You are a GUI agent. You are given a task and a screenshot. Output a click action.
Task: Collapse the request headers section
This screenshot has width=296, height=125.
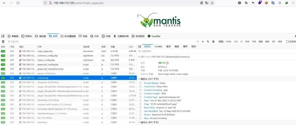[139, 123]
